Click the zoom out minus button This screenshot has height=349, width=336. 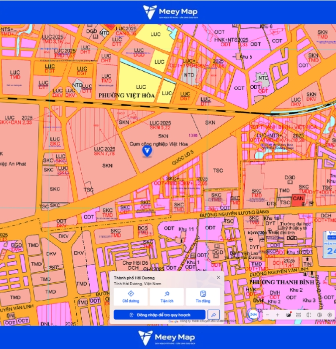[x=268, y=315]
